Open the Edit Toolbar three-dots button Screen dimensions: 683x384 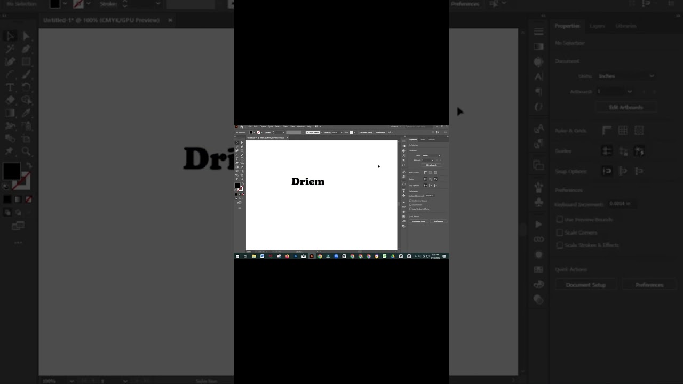pyautogui.click(x=239, y=208)
